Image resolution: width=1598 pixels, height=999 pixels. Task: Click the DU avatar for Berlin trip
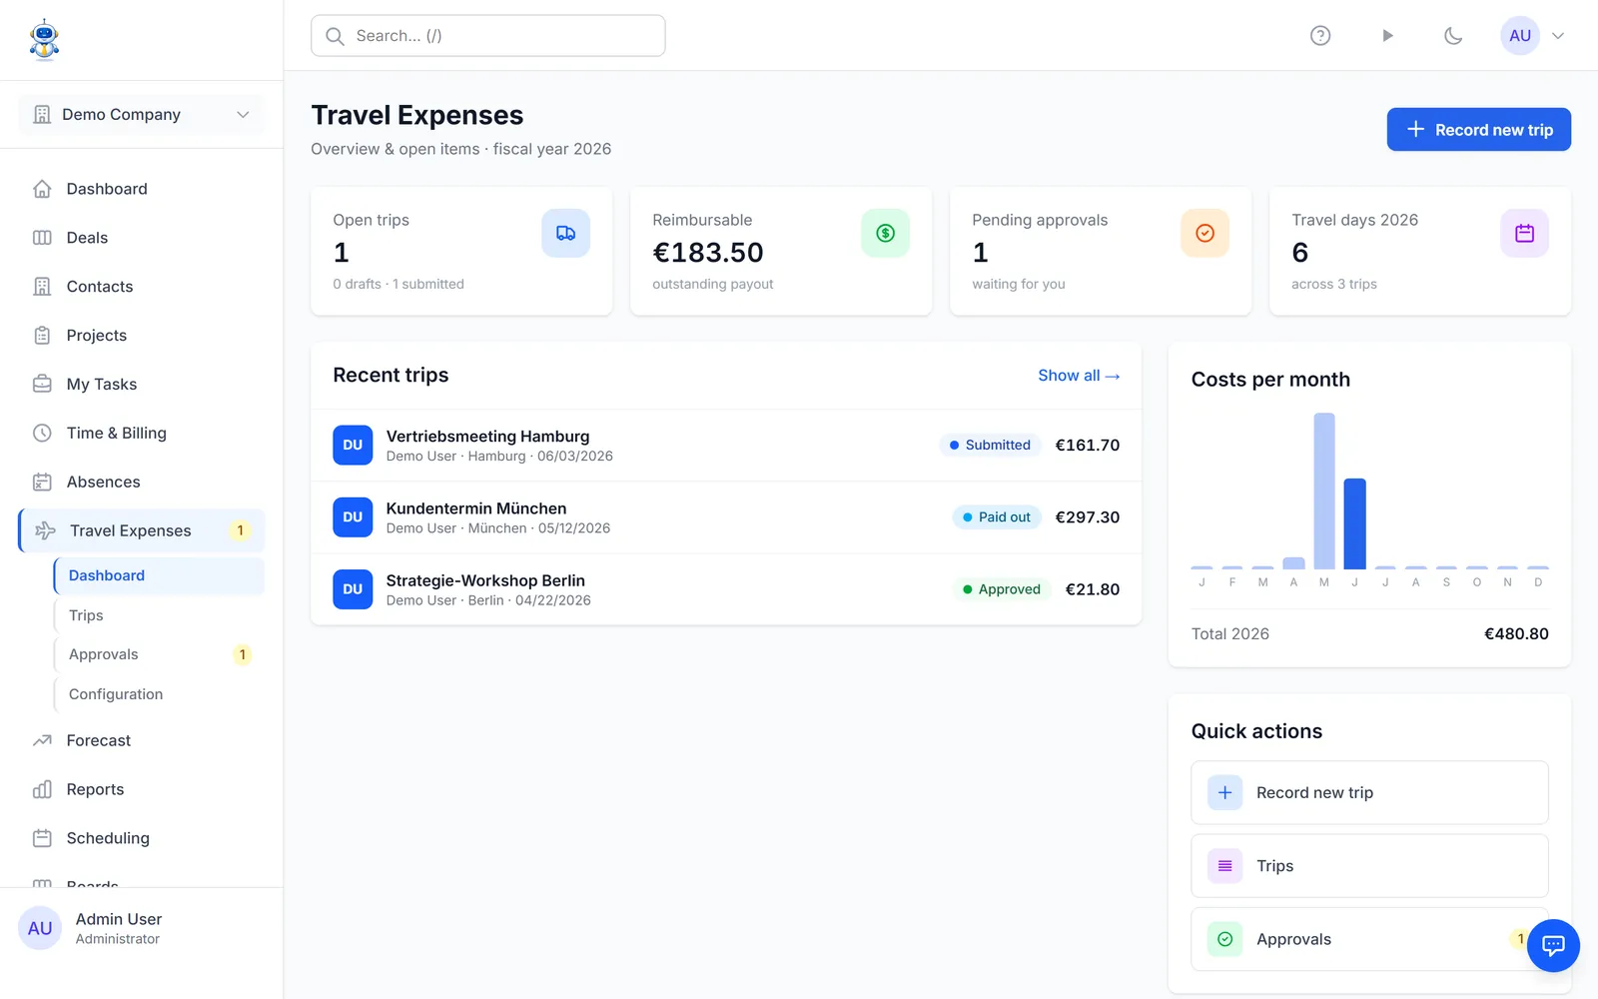coord(353,589)
